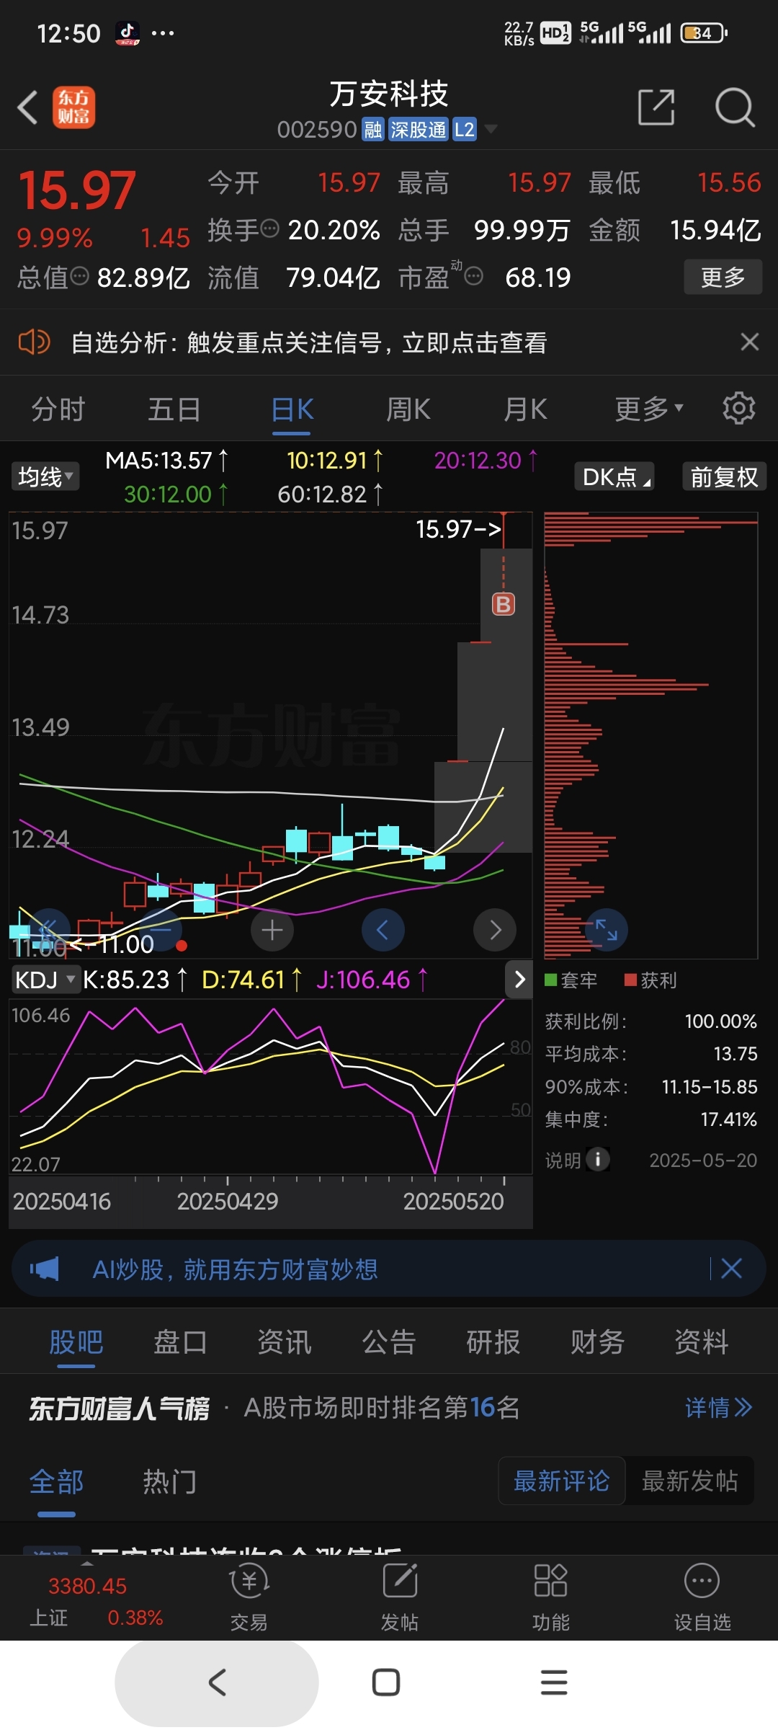
Task: Open chart settings gear icon
Action: tap(738, 408)
